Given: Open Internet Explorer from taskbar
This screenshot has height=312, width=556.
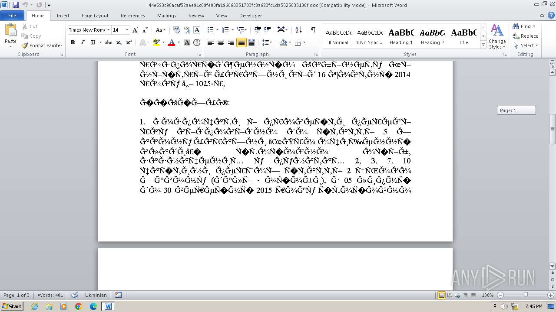Looking at the screenshot, I should point(34,306).
